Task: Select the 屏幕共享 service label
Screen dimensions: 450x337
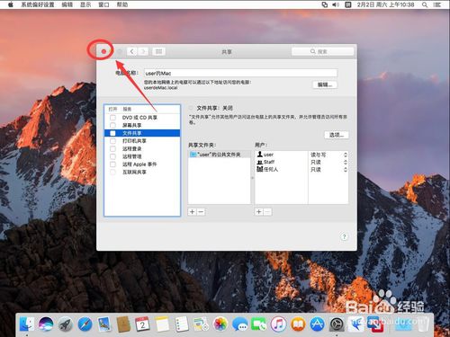Action: (x=131, y=125)
